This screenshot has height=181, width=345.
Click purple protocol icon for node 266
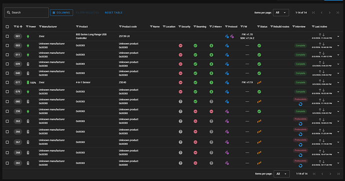tap(227, 131)
